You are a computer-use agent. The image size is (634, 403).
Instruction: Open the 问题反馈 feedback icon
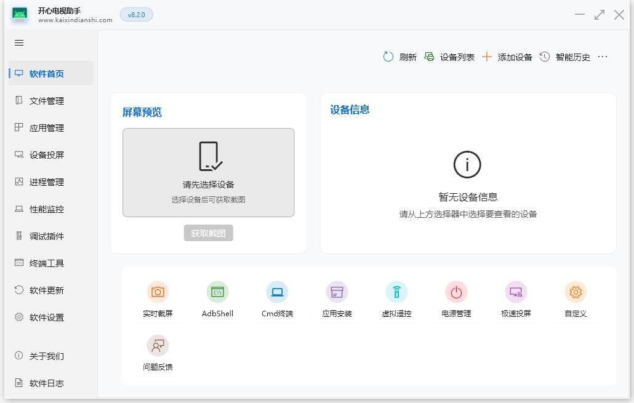click(158, 345)
